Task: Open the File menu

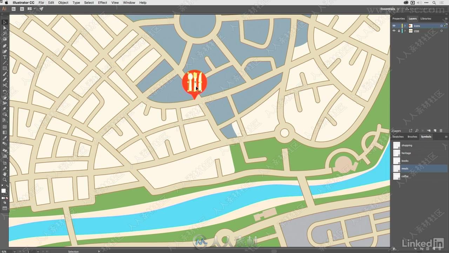Action: click(41, 2)
